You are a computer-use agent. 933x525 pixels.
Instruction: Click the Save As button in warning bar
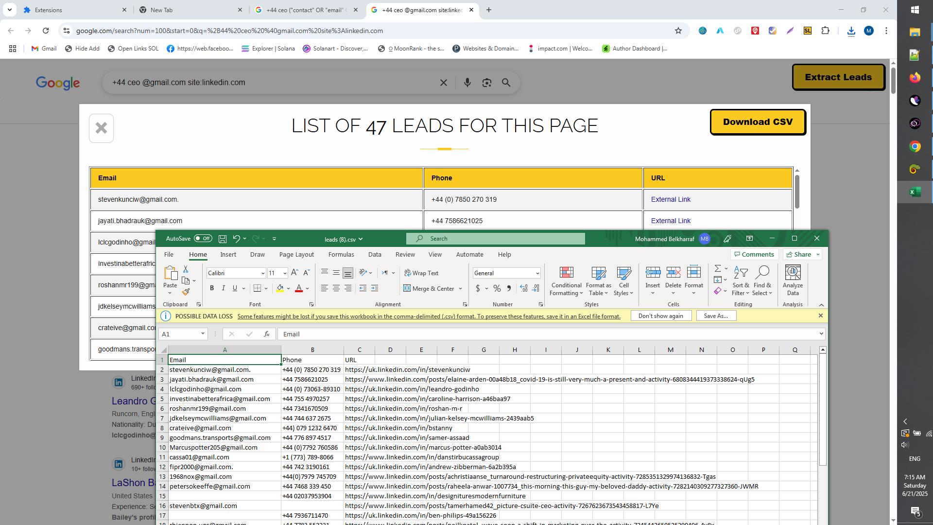(x=716, y=316)
